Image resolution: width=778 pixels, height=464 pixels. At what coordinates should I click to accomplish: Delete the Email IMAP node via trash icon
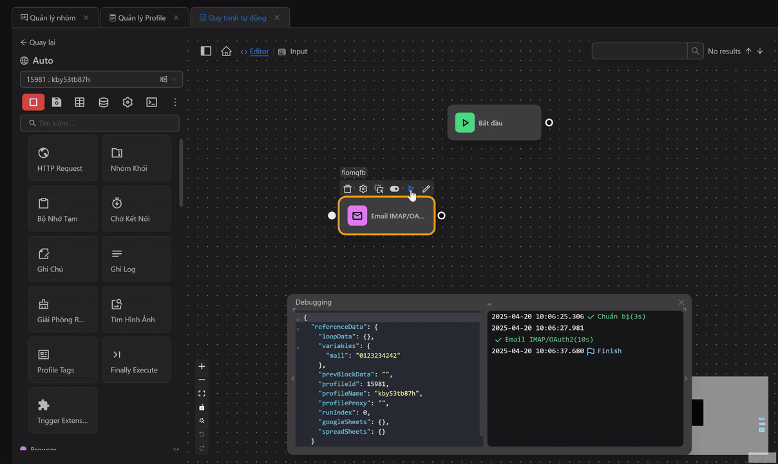(x=348, y=189)
